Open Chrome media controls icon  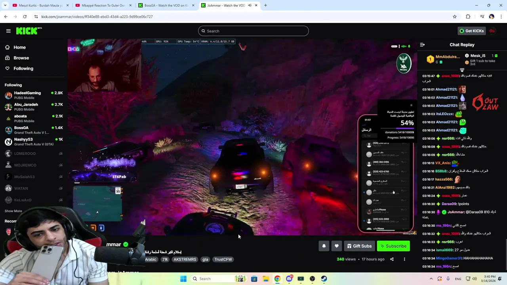[482, 17]
